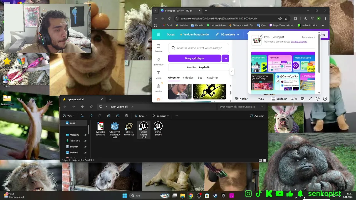The width and height of the screenshot is (356, 200).
Task: Refresh the oyun yapım kiti folder
Action: pos(91,107)
